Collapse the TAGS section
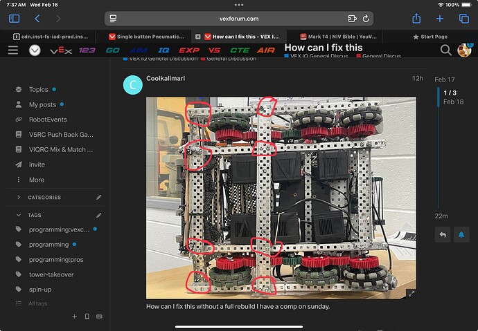Screen dimensions: 478x331 (34, 215)
